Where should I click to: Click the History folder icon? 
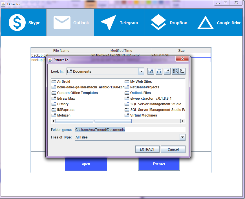pos(54,104)
